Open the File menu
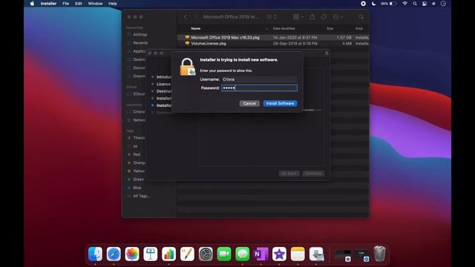This screenshot has height=267, width=475. pos(66,4)
